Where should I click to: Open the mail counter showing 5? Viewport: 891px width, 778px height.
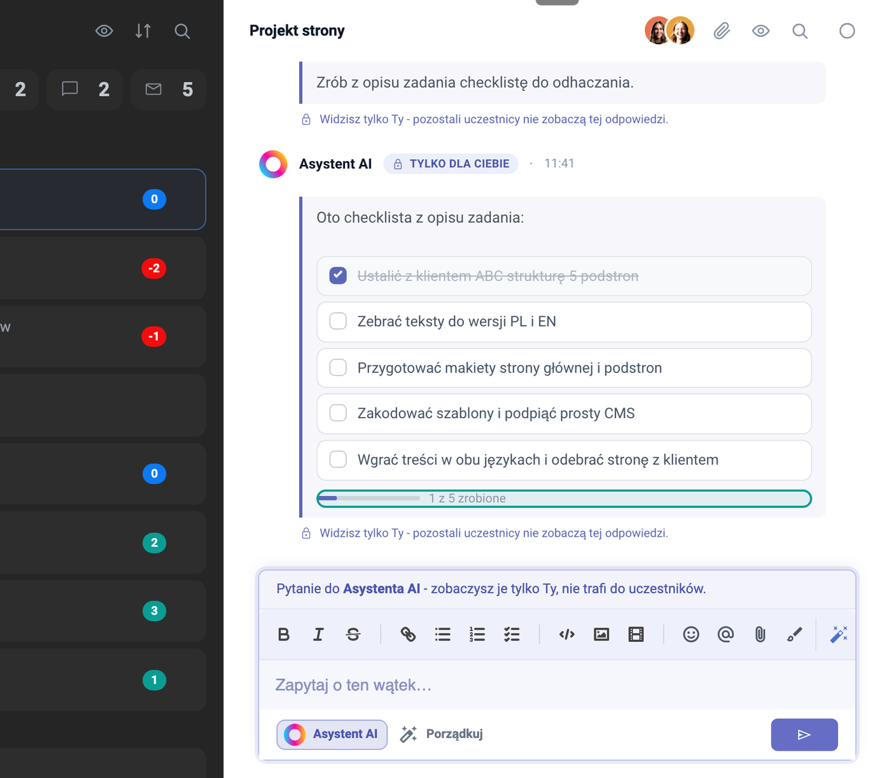tap(169, 90)
